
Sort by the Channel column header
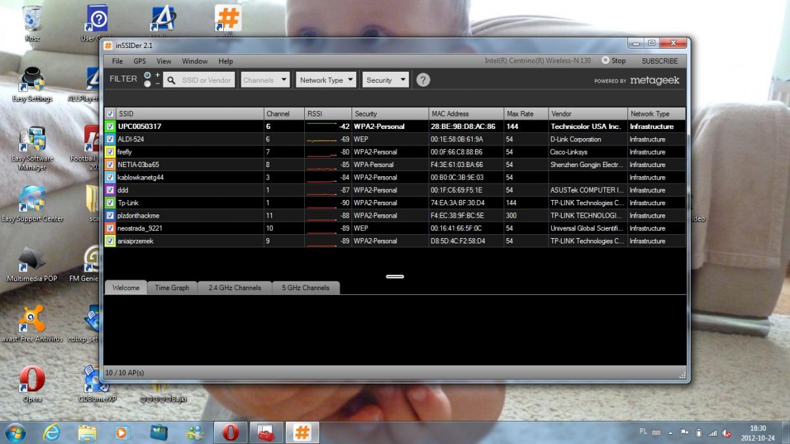pos(284,114)
